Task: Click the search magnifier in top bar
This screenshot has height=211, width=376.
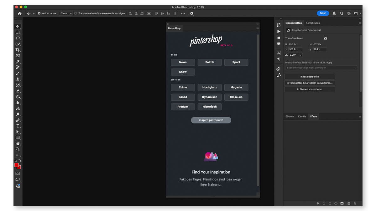Action: [342, 13]
